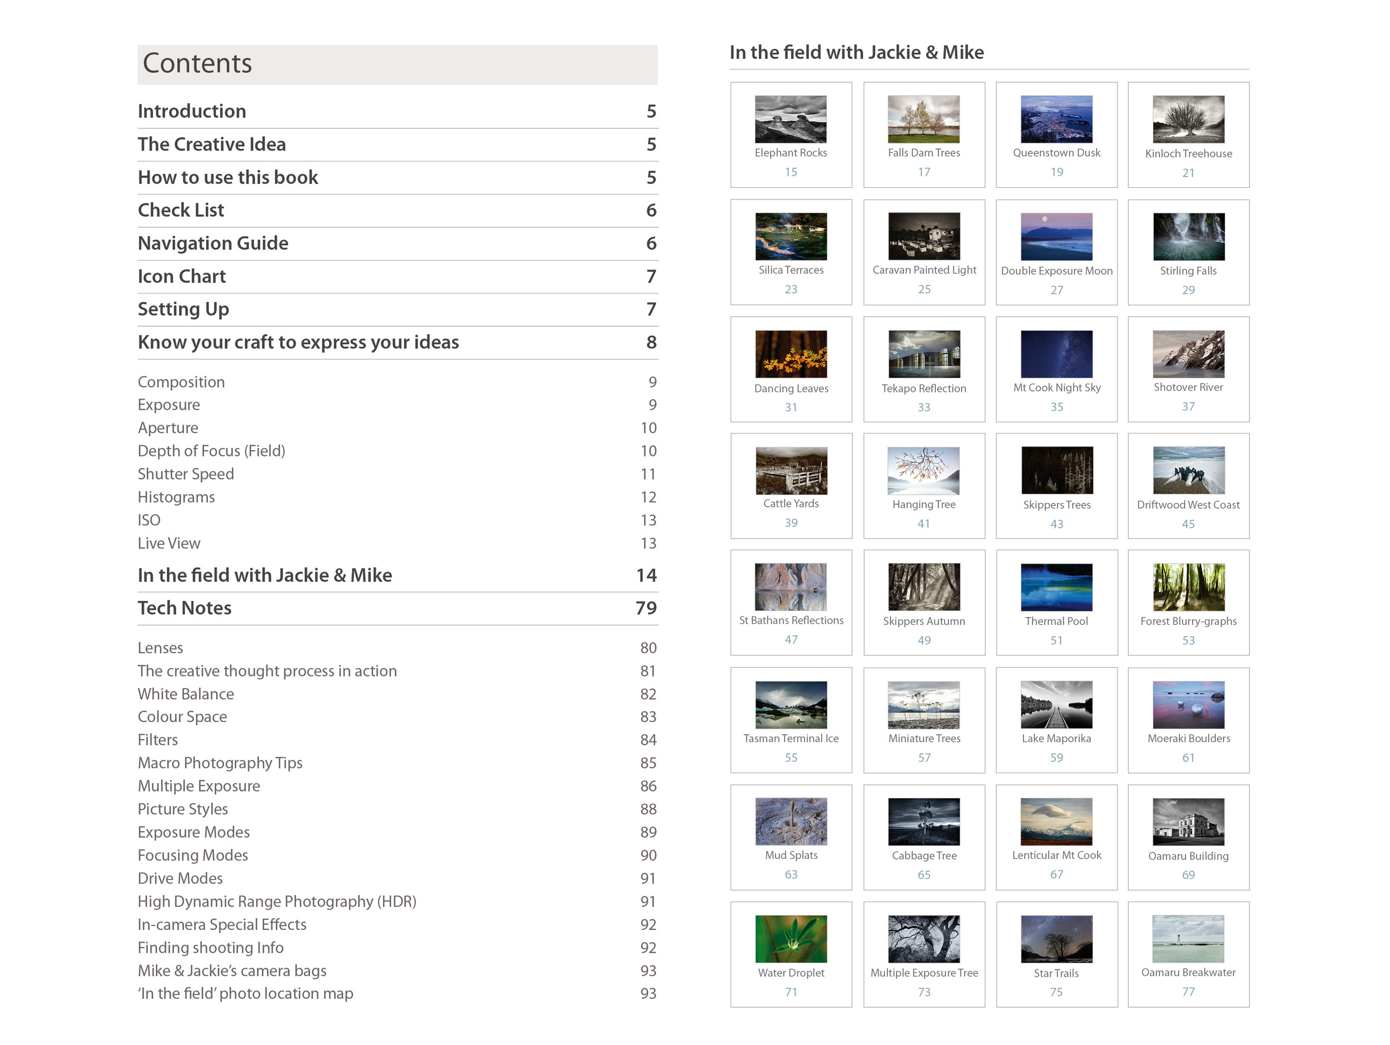Open the Lake Maporika thumbnail
The image size is (1390, 1045).
tap(1056, 705)
